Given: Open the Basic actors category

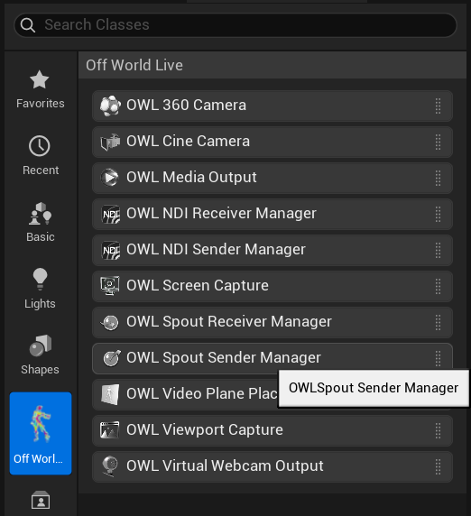Looking at the screenshot, I should (x=41, y=223).
